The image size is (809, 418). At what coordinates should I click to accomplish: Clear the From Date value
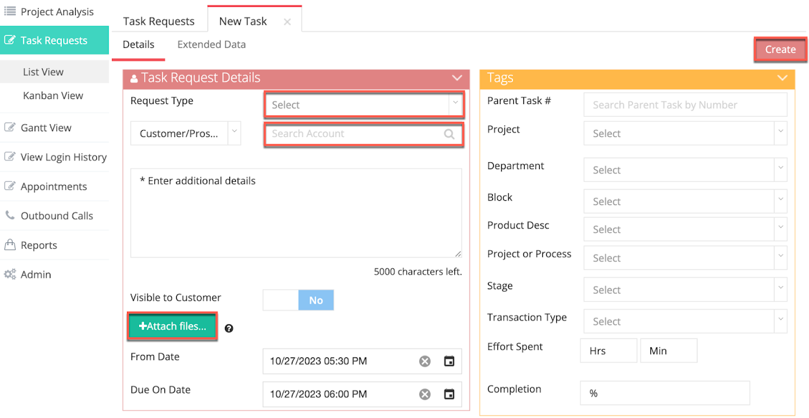[x=425, y=361]
